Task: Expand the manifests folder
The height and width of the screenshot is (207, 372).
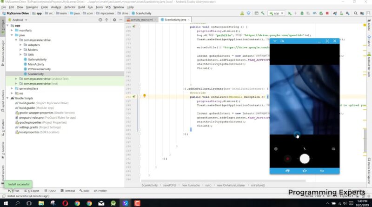Action: [x=12, y=30]
